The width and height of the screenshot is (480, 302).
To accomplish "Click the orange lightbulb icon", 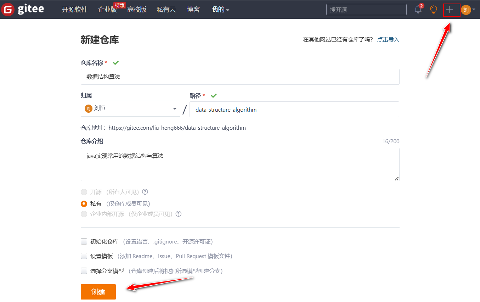I will 433,10.
